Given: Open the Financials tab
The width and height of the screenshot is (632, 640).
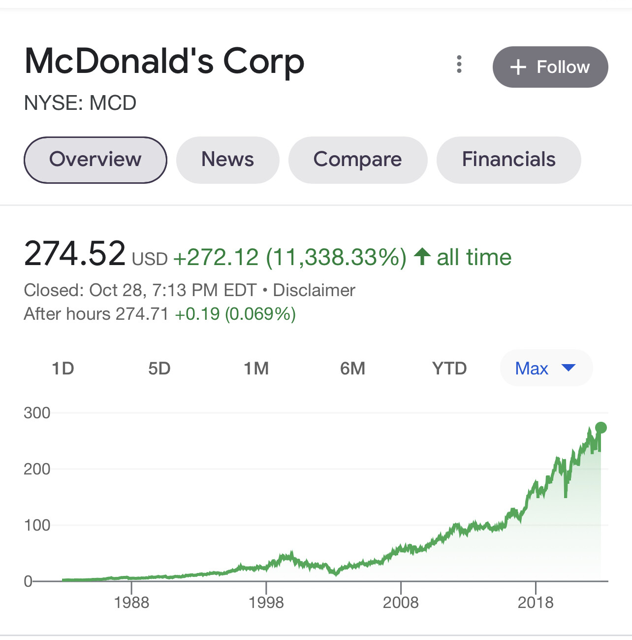Looking at the screenshot, I should pyautogui.click(x=508, y=160).
